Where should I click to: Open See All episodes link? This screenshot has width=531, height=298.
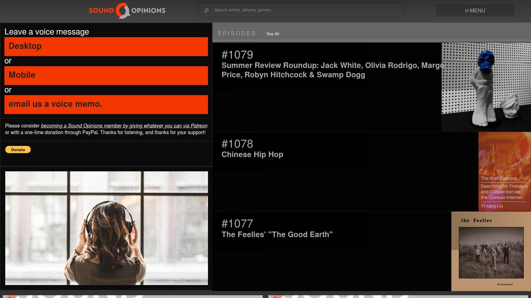point(273,34)
